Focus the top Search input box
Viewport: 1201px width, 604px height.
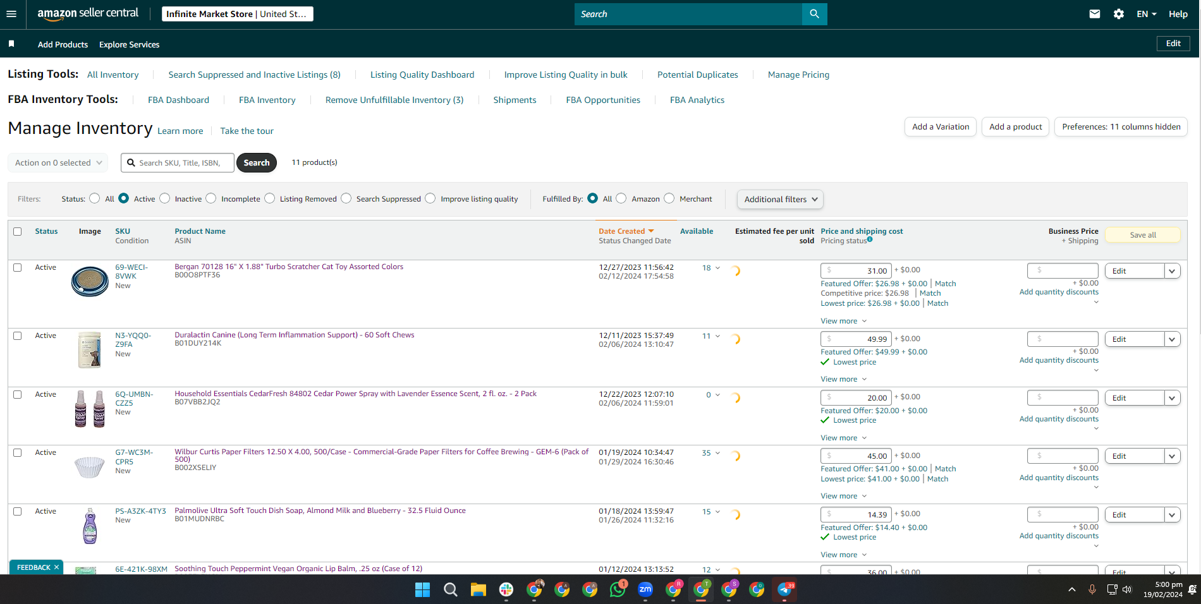[x=688, y=14]
